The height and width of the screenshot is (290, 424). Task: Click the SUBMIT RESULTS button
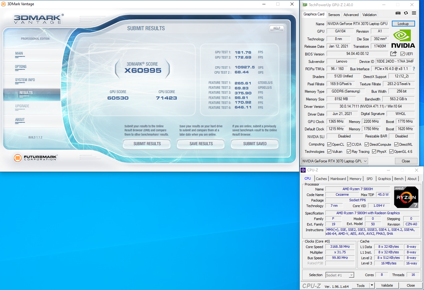coord(147,144)
